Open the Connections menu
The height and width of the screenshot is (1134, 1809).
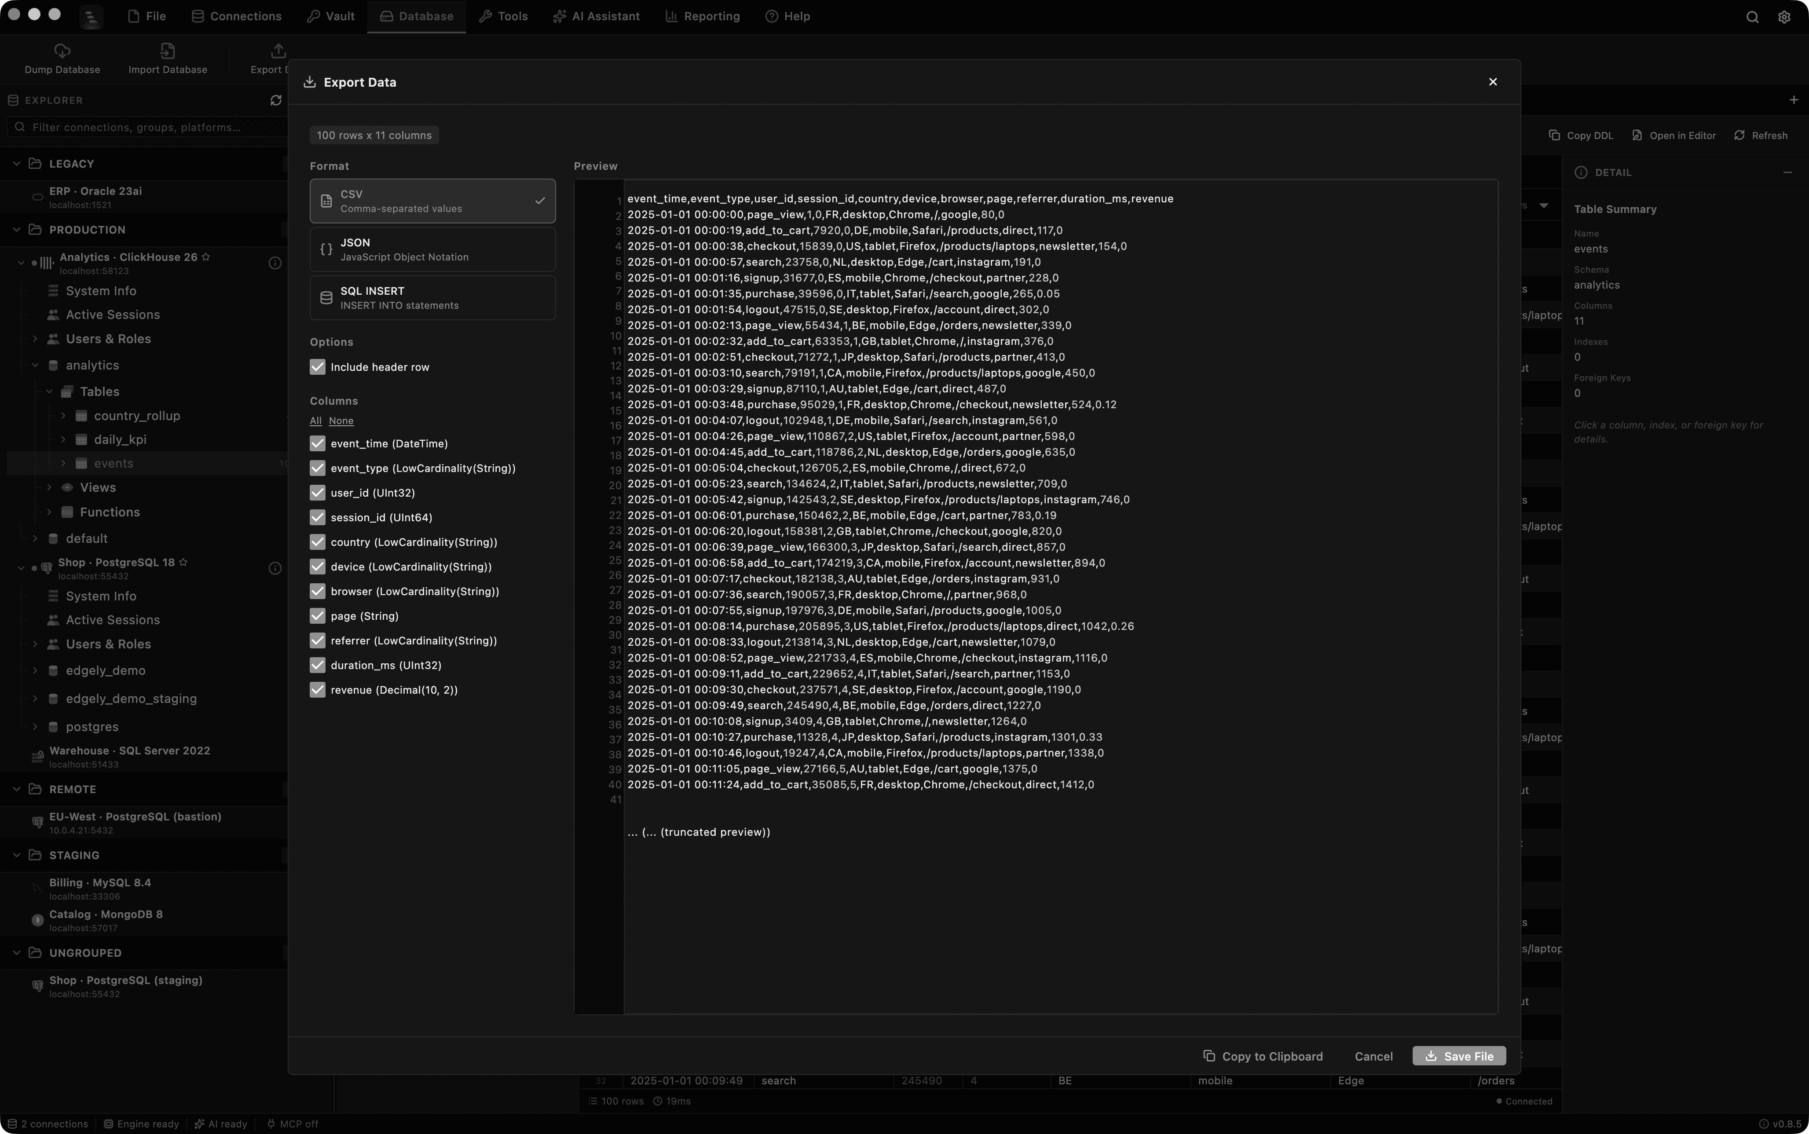point(236,17)
